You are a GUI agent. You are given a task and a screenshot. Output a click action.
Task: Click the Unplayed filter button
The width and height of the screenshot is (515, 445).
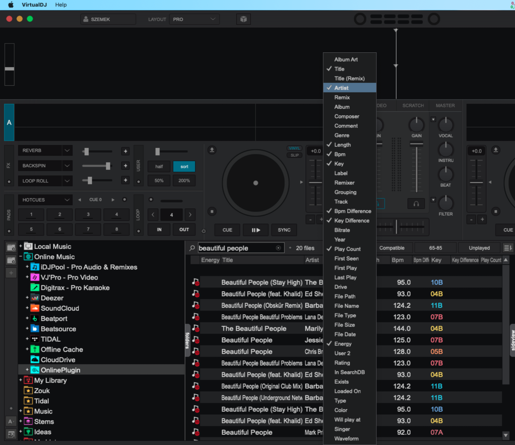479,248
